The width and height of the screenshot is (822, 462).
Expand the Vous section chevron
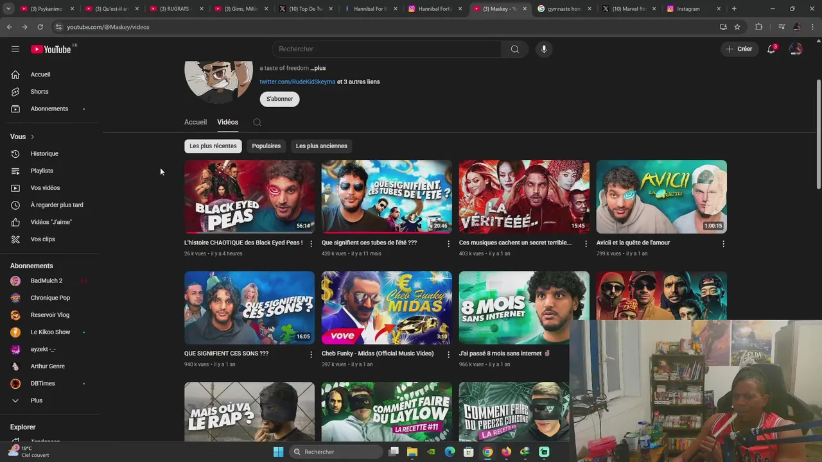32,137
